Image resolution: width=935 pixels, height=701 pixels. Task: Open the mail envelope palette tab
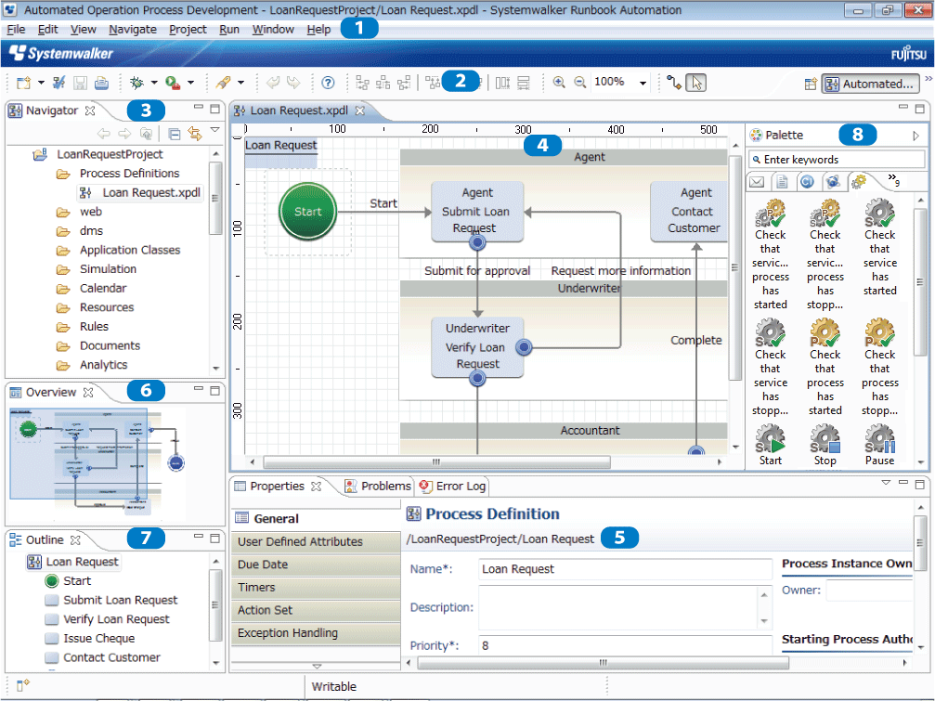coord(757,182)
